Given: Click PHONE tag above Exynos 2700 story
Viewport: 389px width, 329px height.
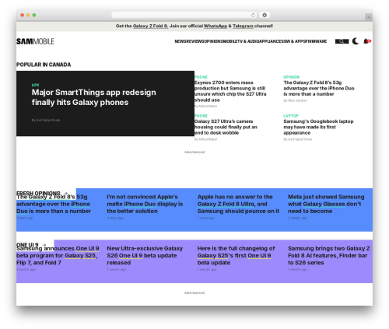Looking at the screenshot, I should point(201,77).
